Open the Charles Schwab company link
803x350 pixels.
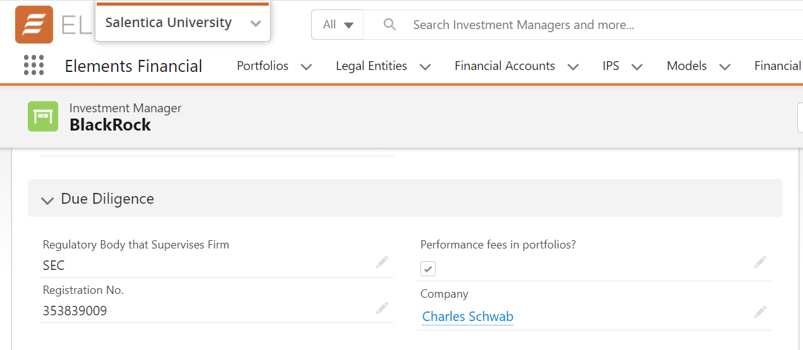click(x=468, y=317)
